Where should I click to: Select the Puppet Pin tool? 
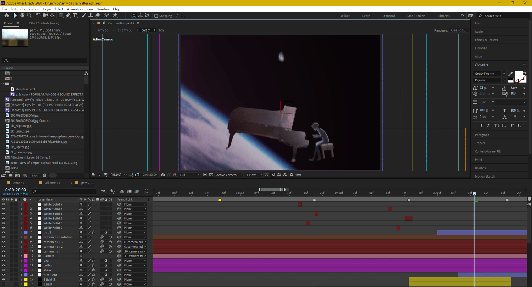[x=115, y=16]
